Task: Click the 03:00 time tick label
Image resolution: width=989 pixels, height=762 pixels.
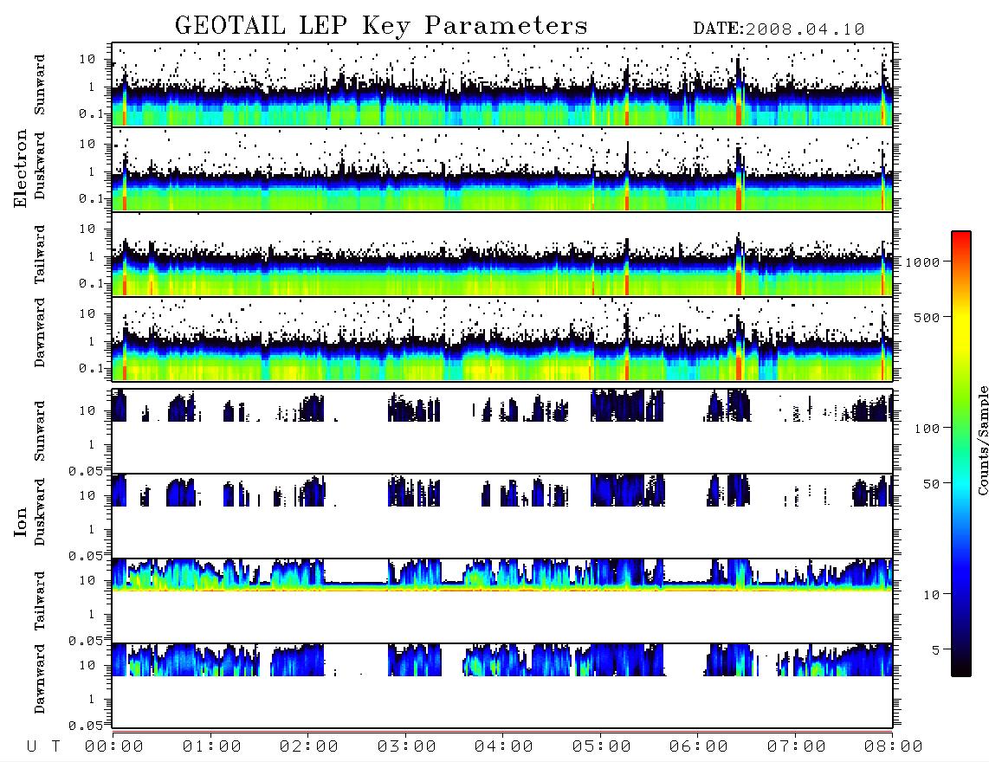Action: click(x=407, y=746)
